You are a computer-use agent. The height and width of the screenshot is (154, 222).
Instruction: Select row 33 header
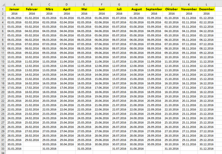[3, 149]
